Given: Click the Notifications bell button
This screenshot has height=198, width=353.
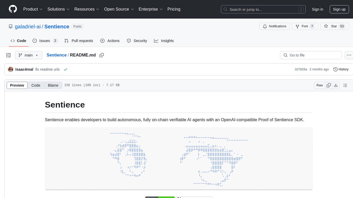Looking at the screenshot, I should click(275, 26).
